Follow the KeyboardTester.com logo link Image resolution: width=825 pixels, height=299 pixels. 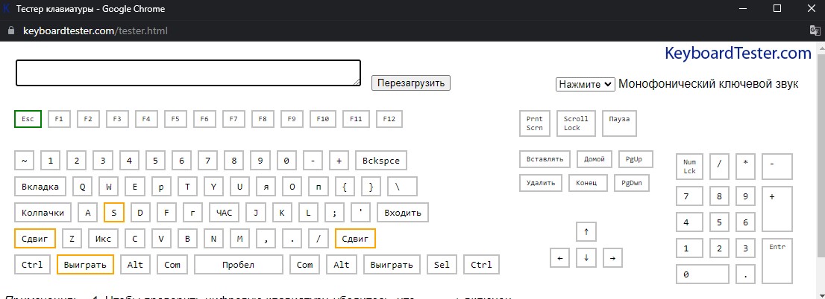pyautogui.click(x=738, y=53)
